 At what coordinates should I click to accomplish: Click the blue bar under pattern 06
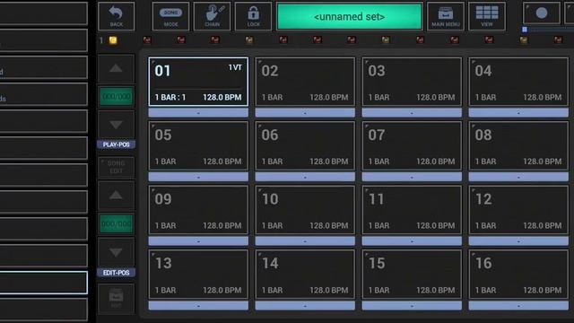(x=305, y=177)
